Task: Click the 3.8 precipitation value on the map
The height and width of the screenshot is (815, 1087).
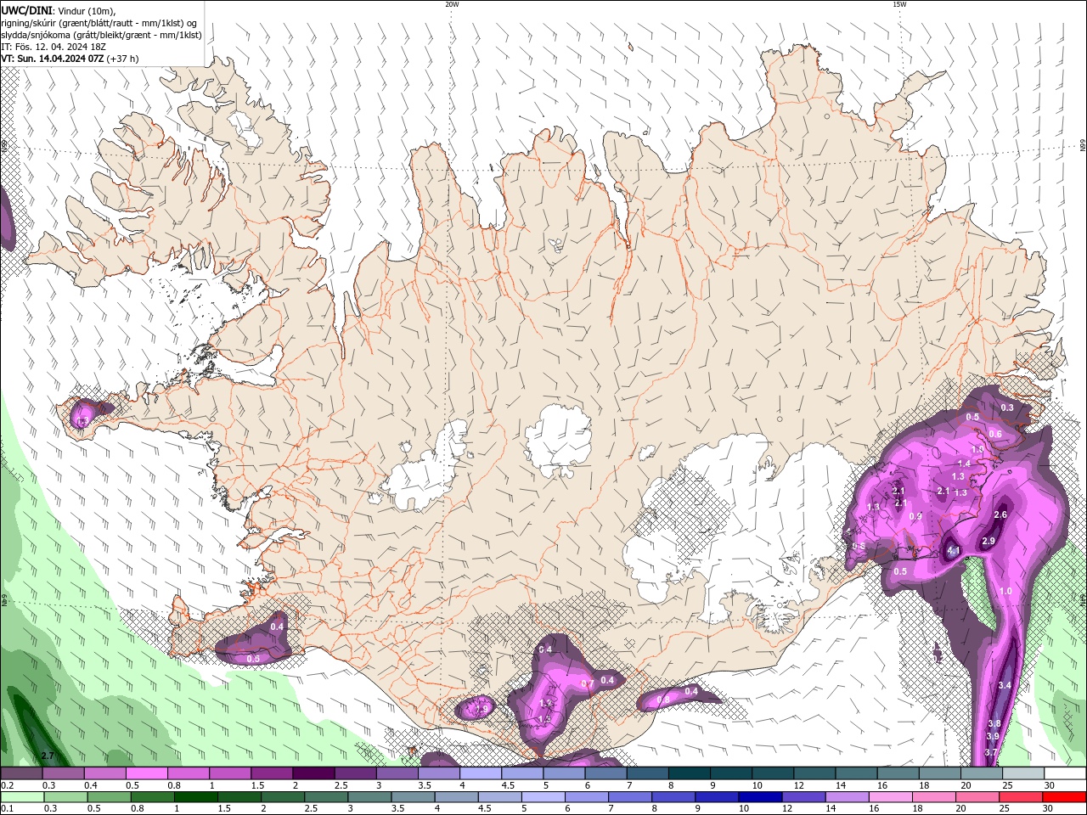Action: click(x=994, y=723)
